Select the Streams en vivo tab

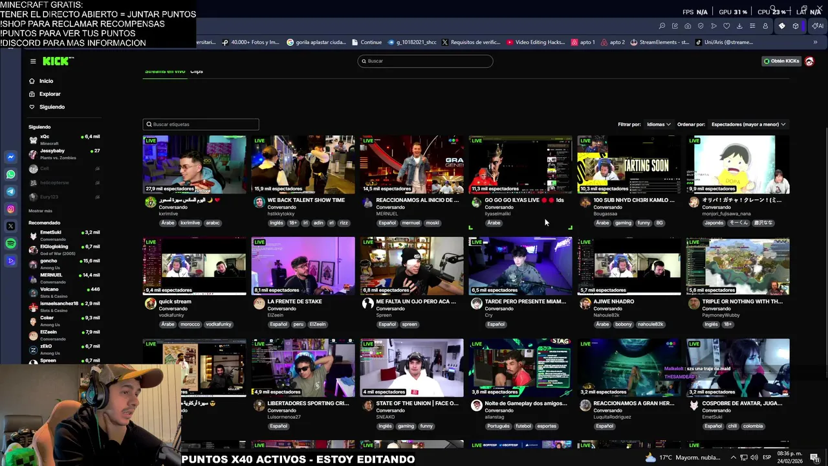tap(165, 71)
